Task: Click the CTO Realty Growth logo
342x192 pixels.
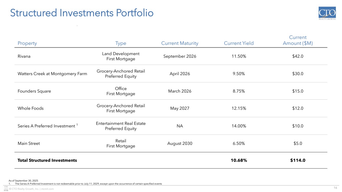Action: point(327,14)
